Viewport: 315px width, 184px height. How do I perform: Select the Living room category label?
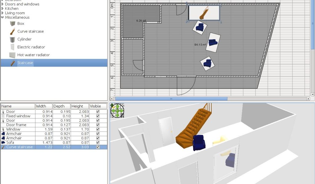click(x=15, y=13)
